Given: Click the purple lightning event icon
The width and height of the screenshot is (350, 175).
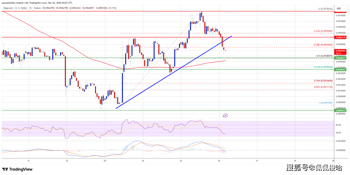Looking at the screenshot, I should click(225, 116).
